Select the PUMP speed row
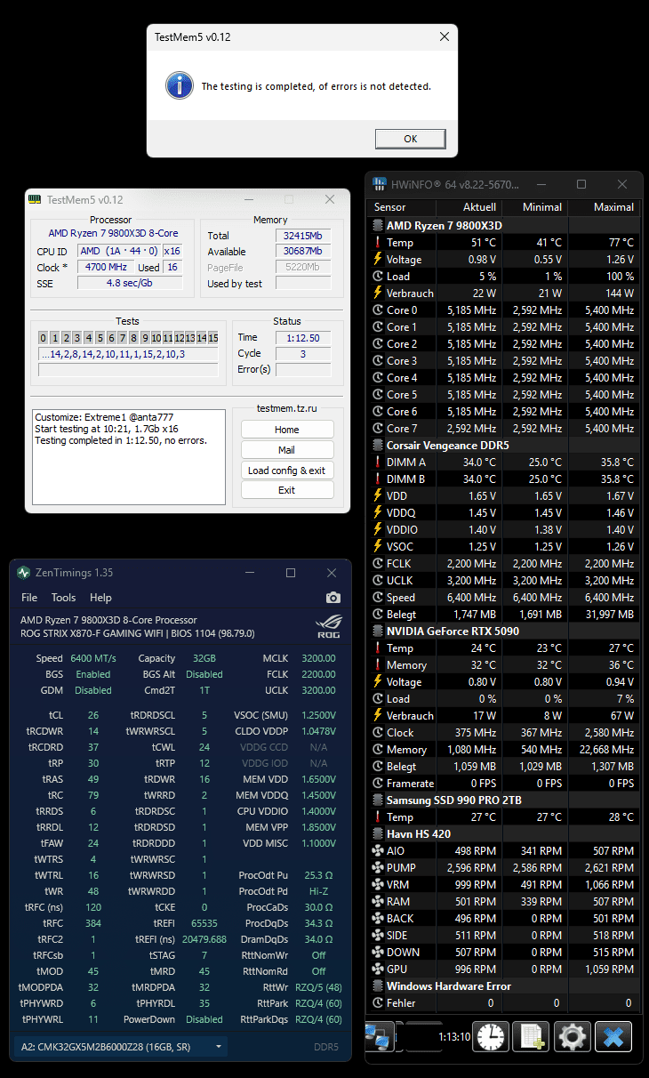649x1078 pixels. (503, 867)
